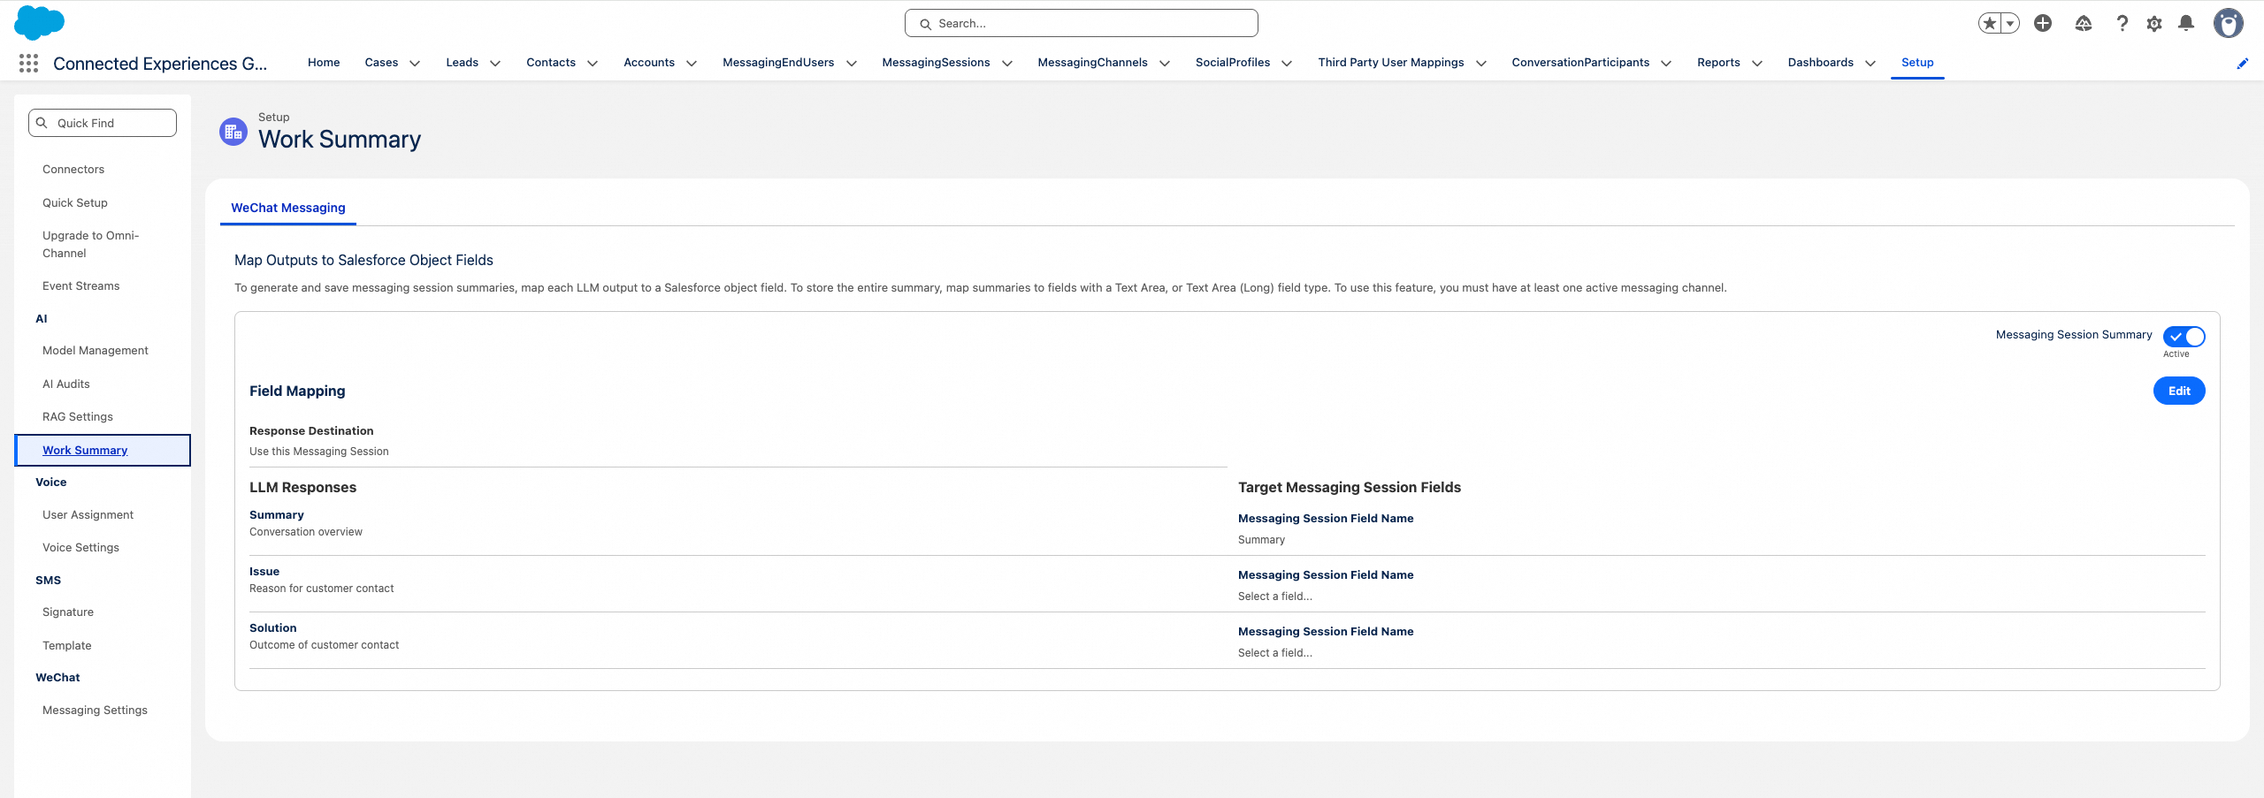Screen dimensions: 2264x798
Task: Click the Salesforce cloud logo
Action: pyautogui.click(x=39, y=23)
